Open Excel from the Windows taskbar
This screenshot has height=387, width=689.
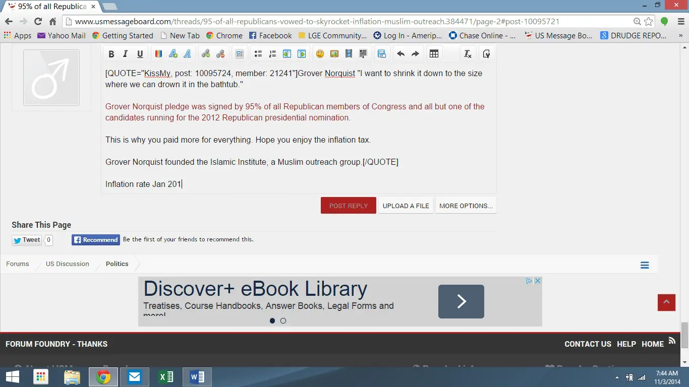click(x=166, y=377)
